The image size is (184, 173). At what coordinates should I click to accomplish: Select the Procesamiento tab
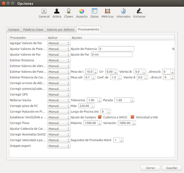88,29
